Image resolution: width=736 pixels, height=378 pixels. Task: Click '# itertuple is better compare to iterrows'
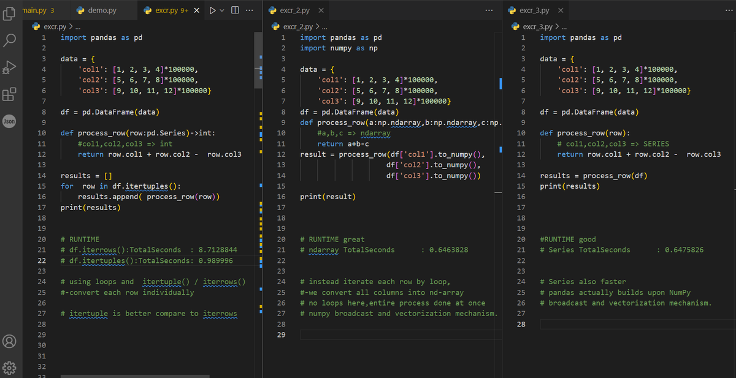[148, 314]
